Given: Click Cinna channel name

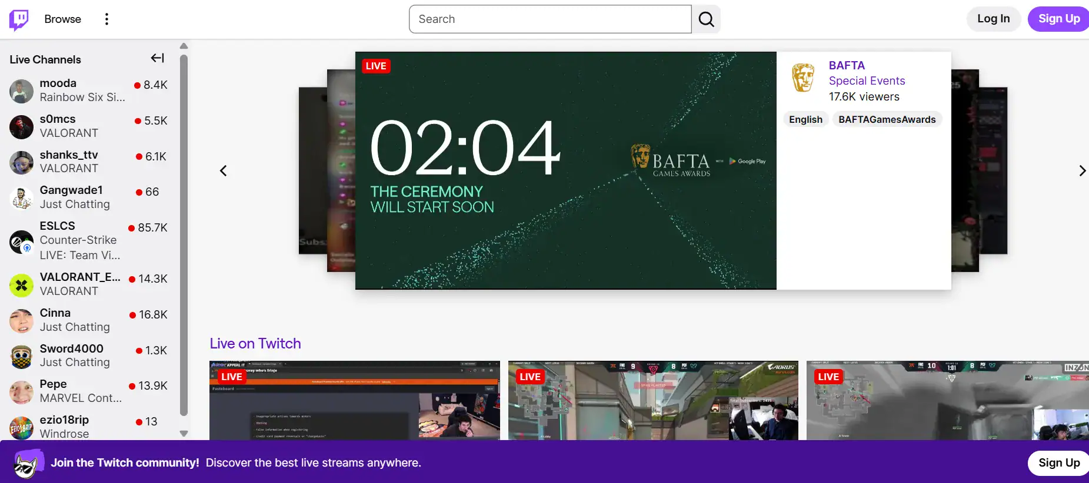Looking at the screenshot, I should click(55, 313).
